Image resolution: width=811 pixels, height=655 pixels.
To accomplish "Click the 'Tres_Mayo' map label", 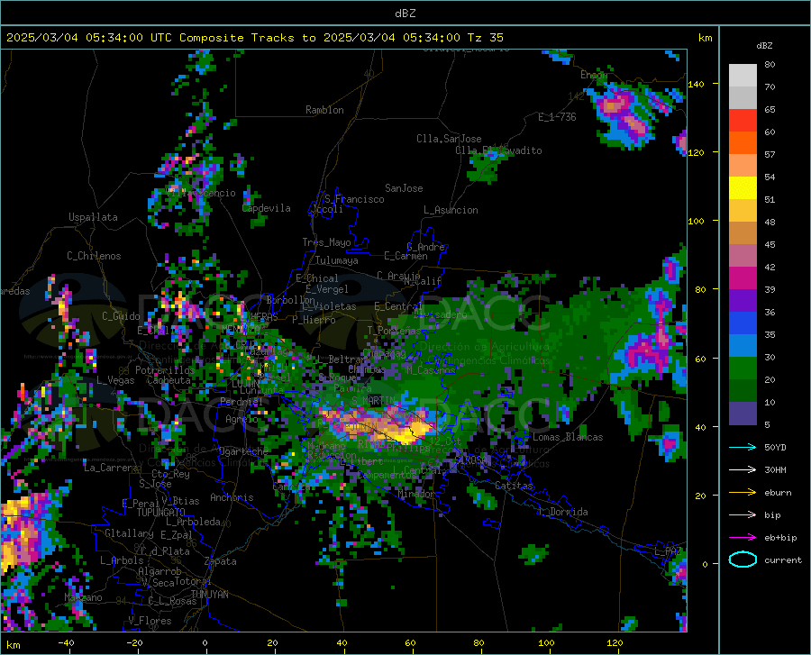I will (326, 242).
